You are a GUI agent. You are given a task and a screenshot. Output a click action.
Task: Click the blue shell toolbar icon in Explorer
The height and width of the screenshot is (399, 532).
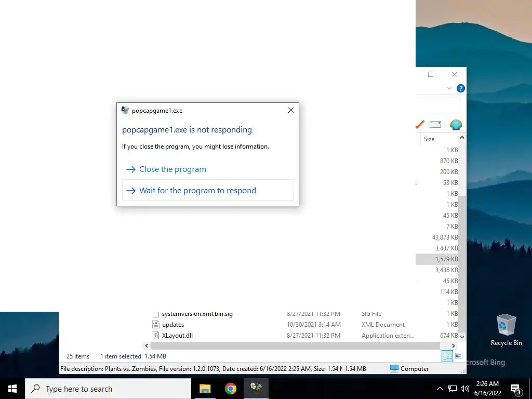coord(456,125)
